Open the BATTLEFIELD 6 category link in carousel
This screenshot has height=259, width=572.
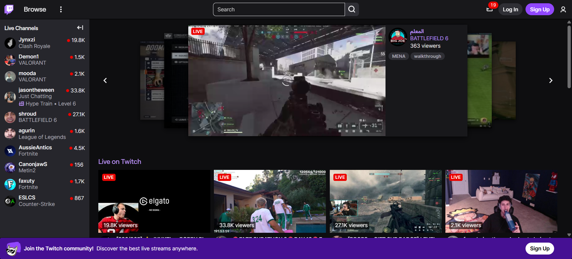pos(429,38)
